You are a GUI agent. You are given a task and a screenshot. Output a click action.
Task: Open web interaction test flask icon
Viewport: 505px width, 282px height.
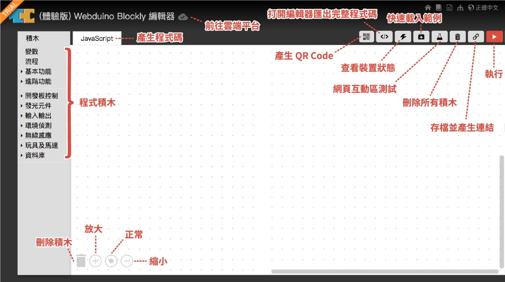coord(439,37)
